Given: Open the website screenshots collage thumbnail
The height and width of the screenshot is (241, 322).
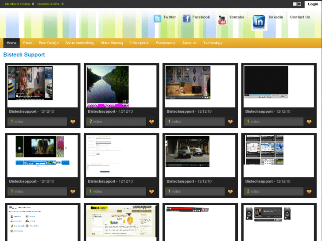Looking at the screenshot, I should [x=264, y=150].
